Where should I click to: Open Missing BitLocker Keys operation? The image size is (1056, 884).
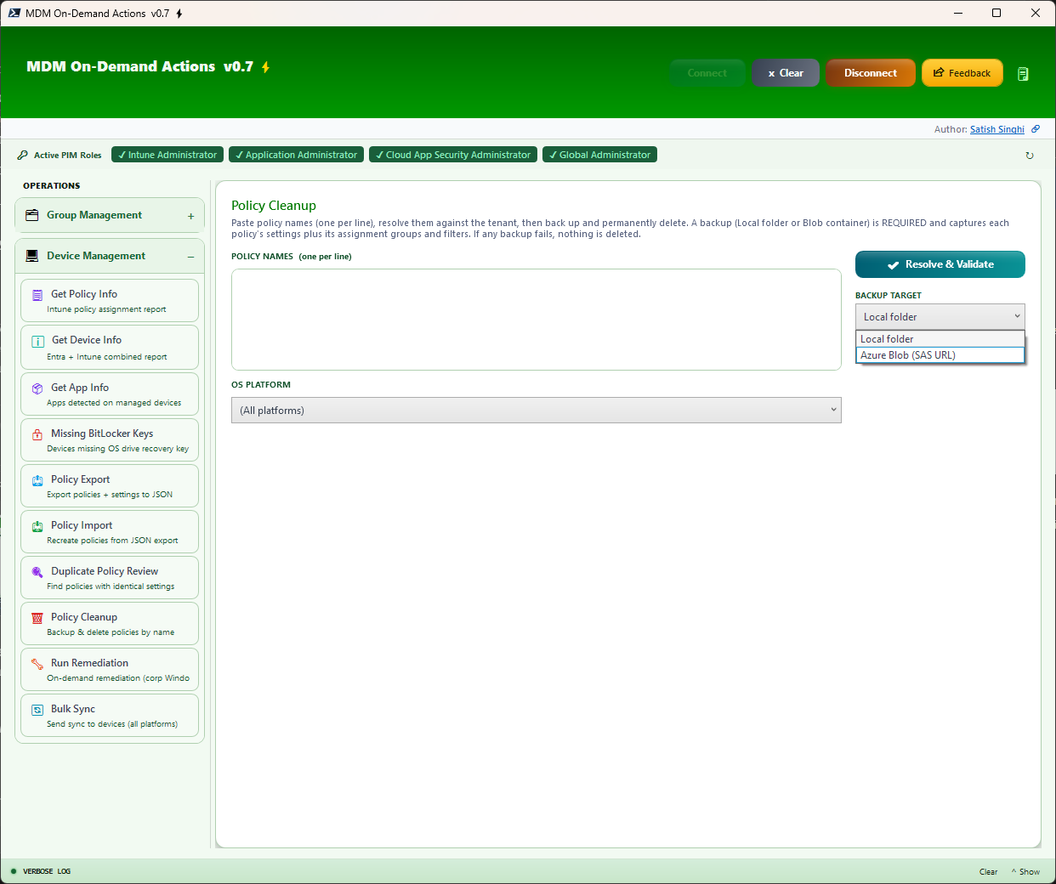click(x=110, y=440)
